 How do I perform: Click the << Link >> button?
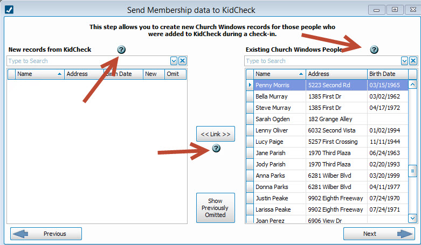click(216, 134)
